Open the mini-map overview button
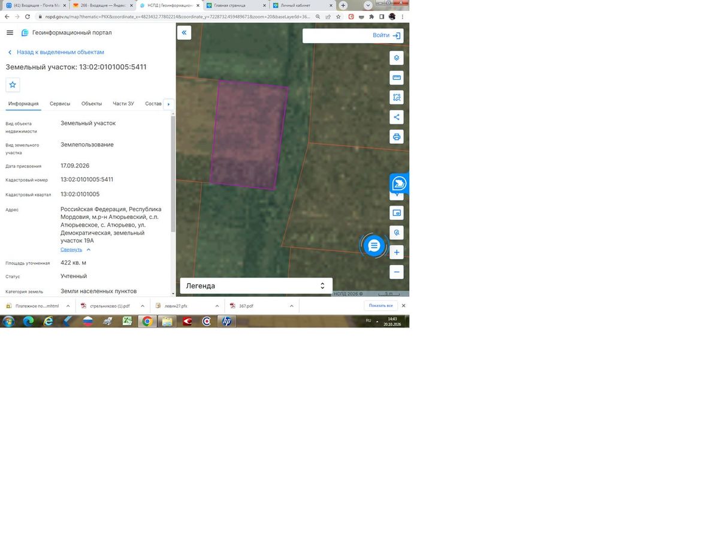The image size is (719, 535). [396, 213]
